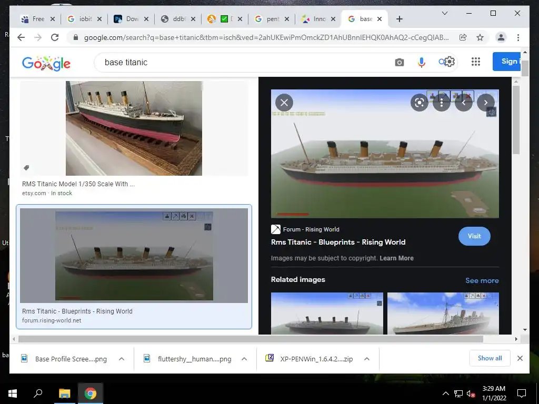539x404 pixels.
Task: Open the Chrome profile menu
Action: pyautogui.click(x=501, y=37)
